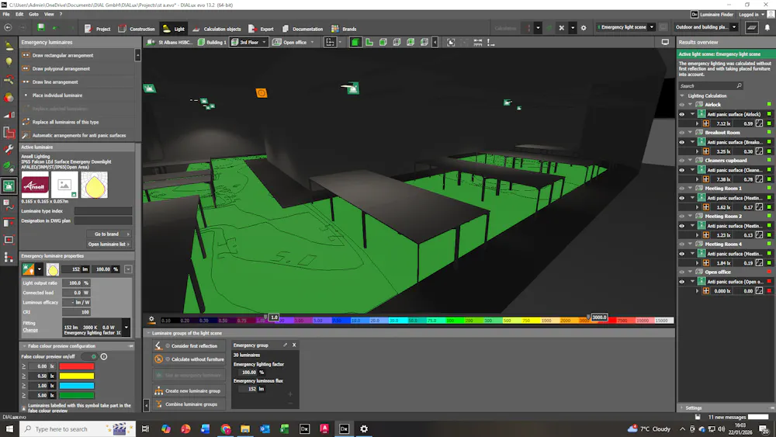Select emergency luminaires tool in left sidebar

(9, 186)
